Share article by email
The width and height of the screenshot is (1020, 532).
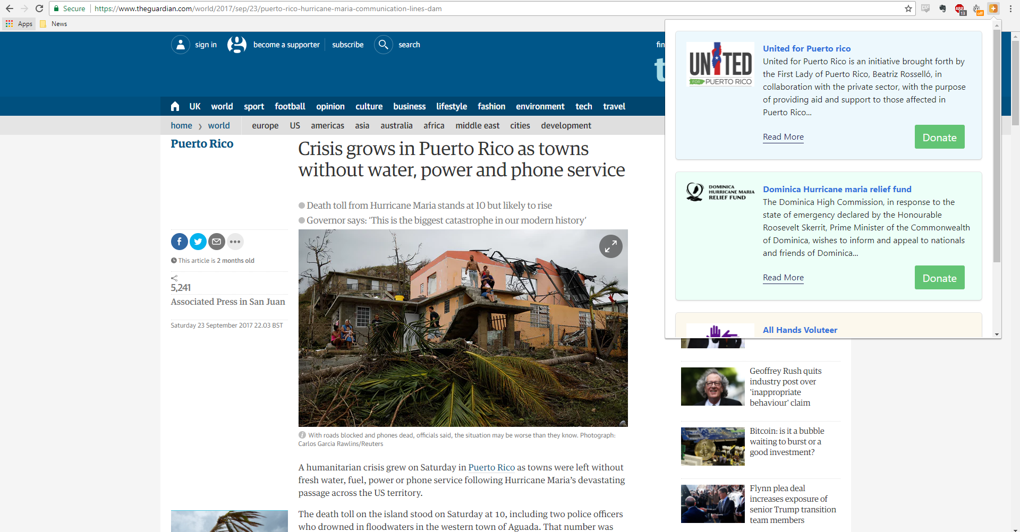tap(217, 242)
